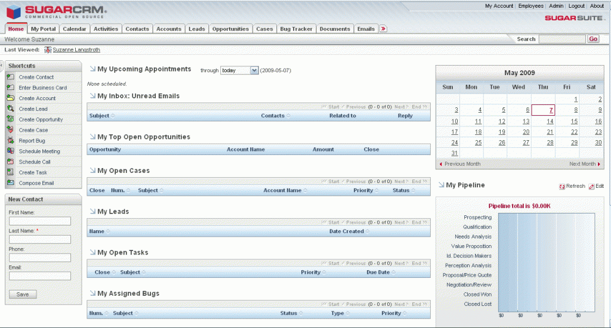The width and height of the screenshot is (611, 328).
Task: Go to the Contacts tab
Action: coord(137,29)
